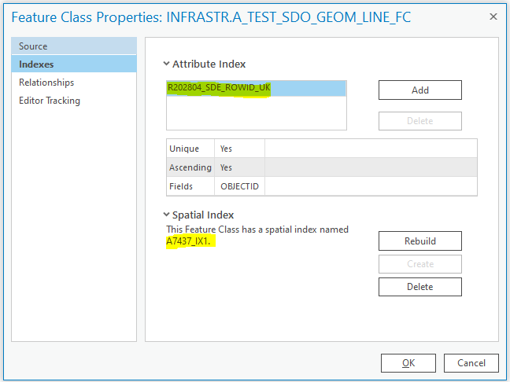510x382 pixels.
Task: Click the Create spatial index button
Action: click(x=419, y=264)
